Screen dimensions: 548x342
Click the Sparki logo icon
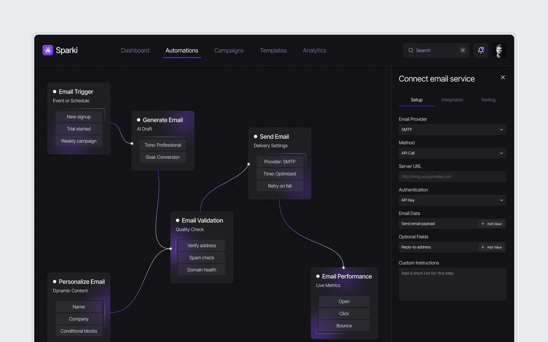48,50
